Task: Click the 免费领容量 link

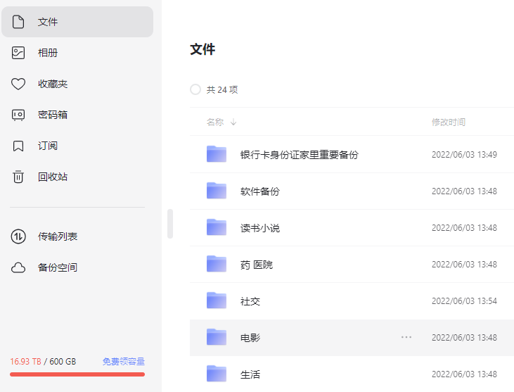Action: (124, 362)
